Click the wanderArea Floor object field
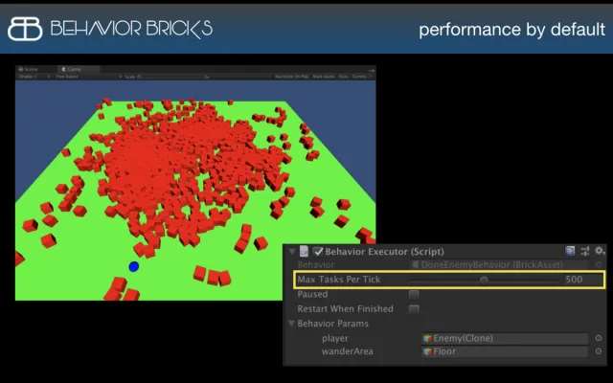 tap(505, 351)
